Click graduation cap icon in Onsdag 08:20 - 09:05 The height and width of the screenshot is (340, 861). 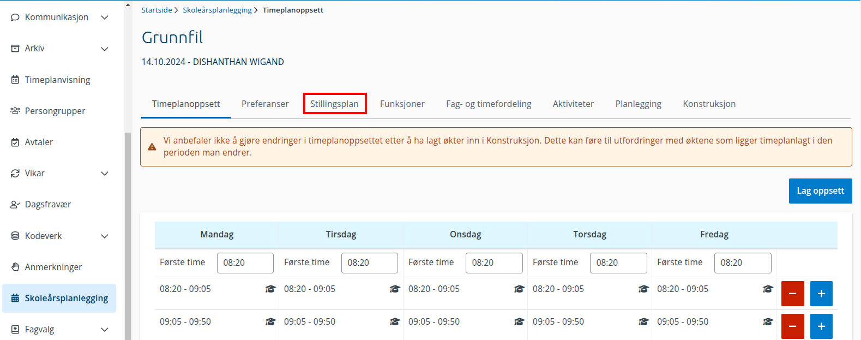(519, 289)
